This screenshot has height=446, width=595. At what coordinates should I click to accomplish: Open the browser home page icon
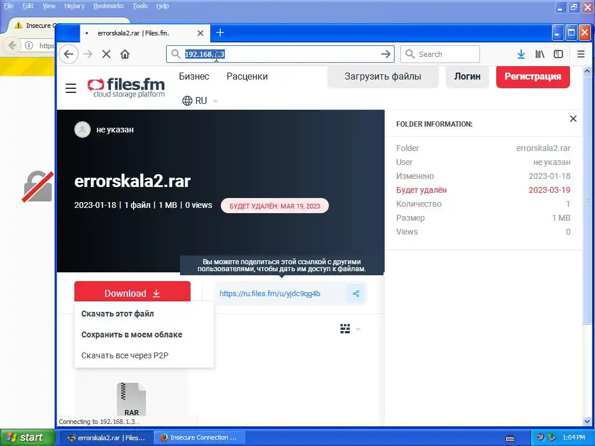point(125,54)
